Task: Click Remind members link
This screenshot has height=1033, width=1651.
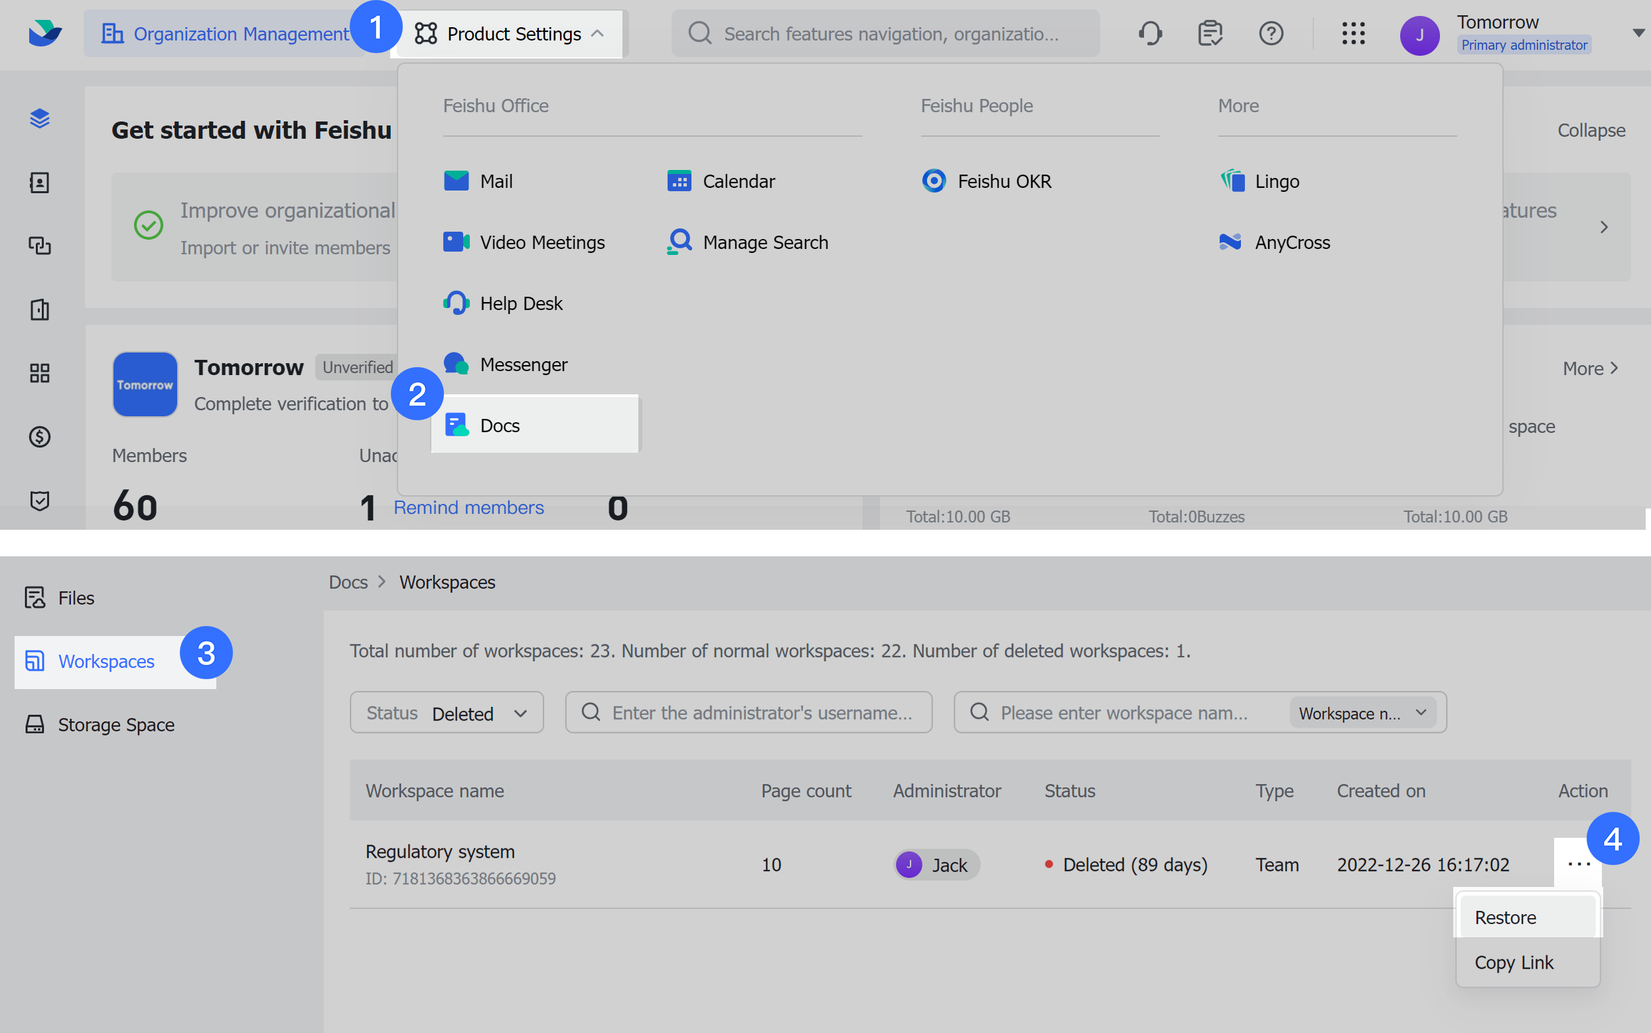Action: coord(468,508)
